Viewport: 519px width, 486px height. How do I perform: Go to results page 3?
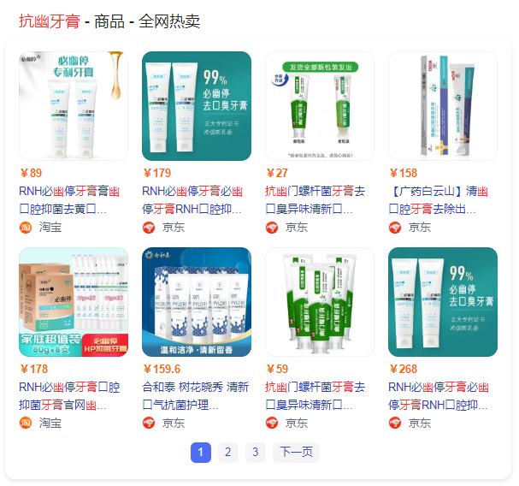coord(255,453)
